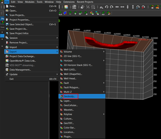Image resolution: width=161 pixels, height=139 pixels.
Task: Select GeoTIFF... export option
Action: tap(82, 123)
